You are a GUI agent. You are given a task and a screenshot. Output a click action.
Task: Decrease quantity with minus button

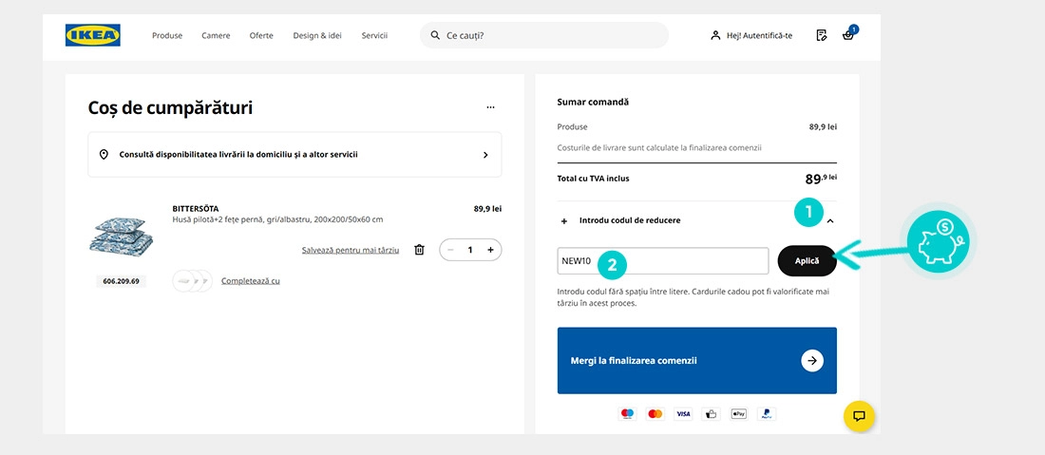450,250
